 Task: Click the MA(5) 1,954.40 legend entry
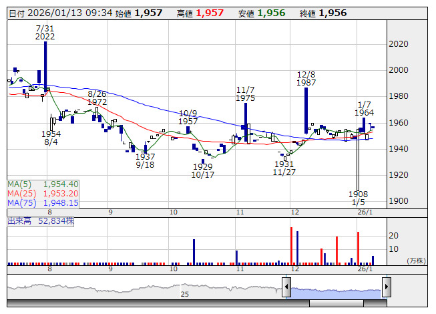click(x=43, y=184)
